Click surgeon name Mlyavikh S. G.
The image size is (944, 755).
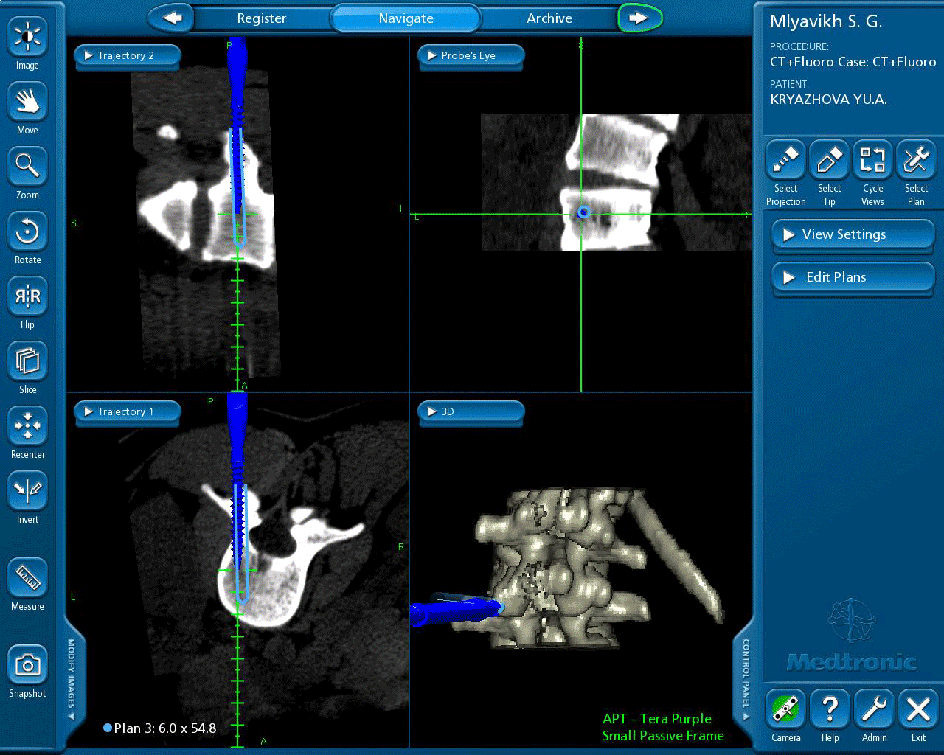tap(826, 21)
